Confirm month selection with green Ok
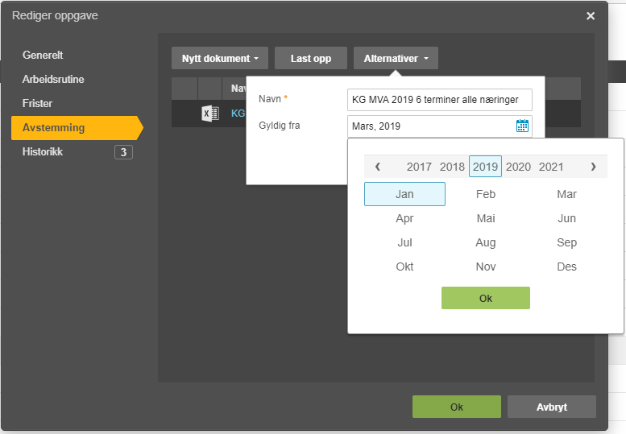 click(x=485, y=298)
